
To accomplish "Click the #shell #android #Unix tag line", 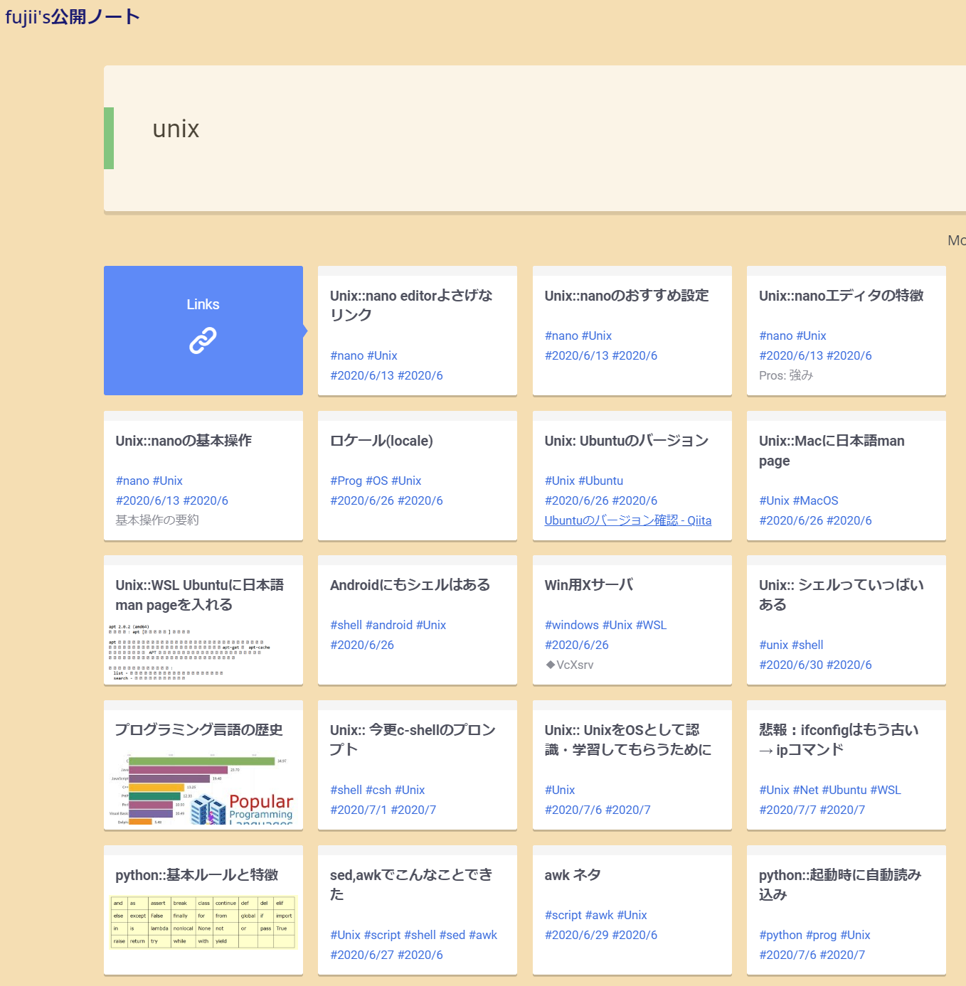I will 388,625.
